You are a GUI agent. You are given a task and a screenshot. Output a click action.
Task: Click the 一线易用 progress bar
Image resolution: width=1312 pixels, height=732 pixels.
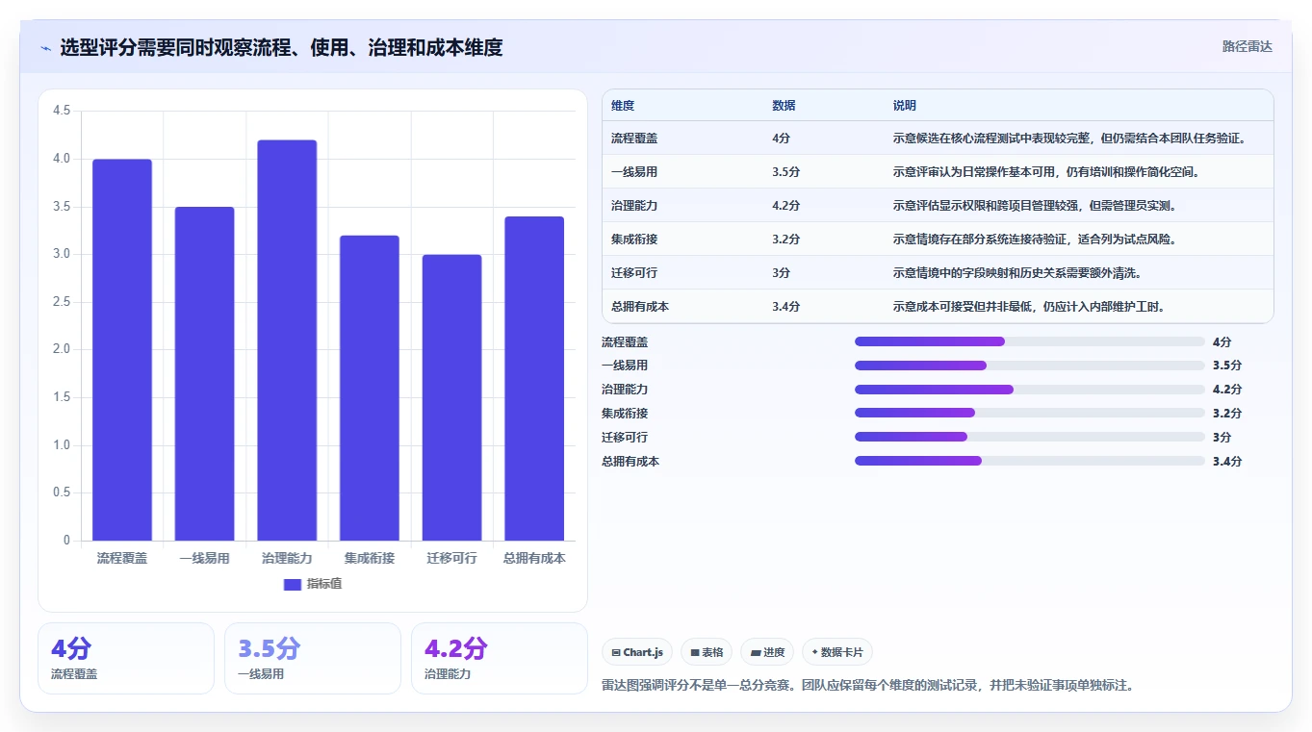coord(1030,366)
